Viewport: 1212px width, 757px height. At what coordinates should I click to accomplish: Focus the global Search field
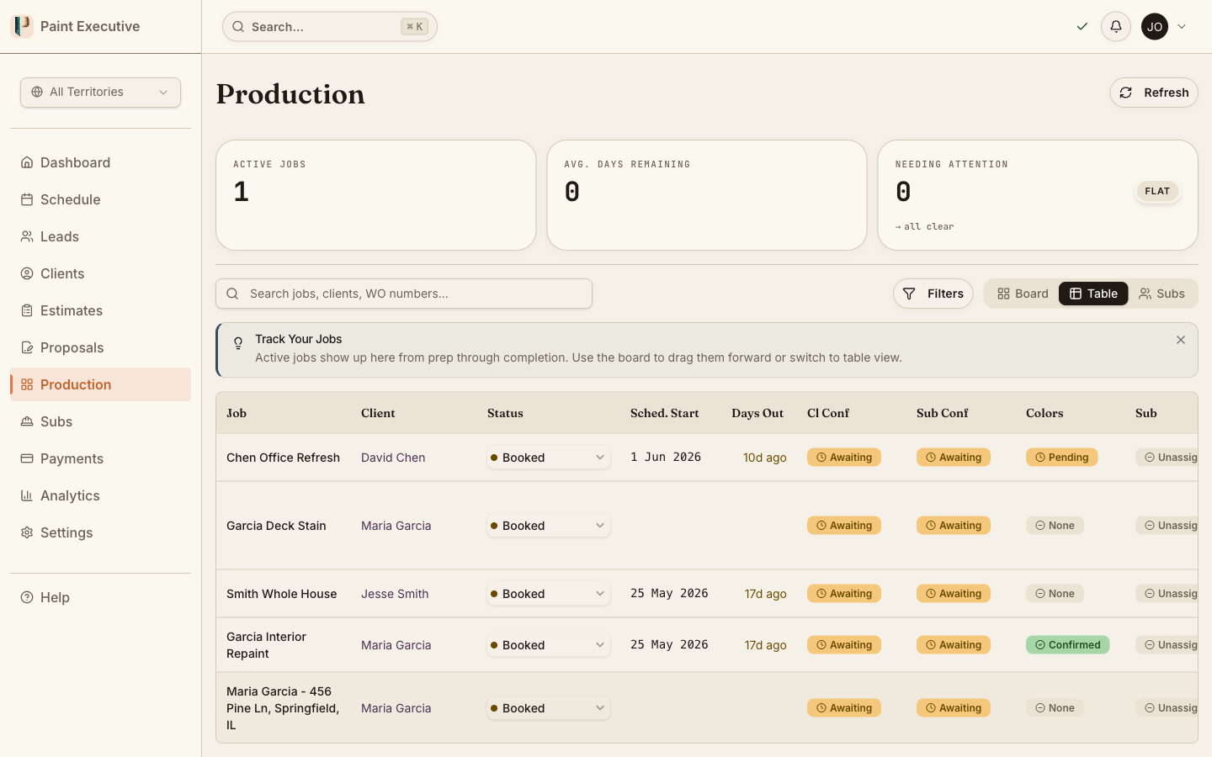point(330,27)
